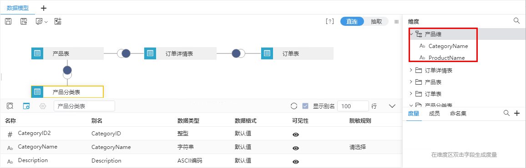The image size is (526, 168).
Task: Switch mode to 抽取
Action: (376, 21)
